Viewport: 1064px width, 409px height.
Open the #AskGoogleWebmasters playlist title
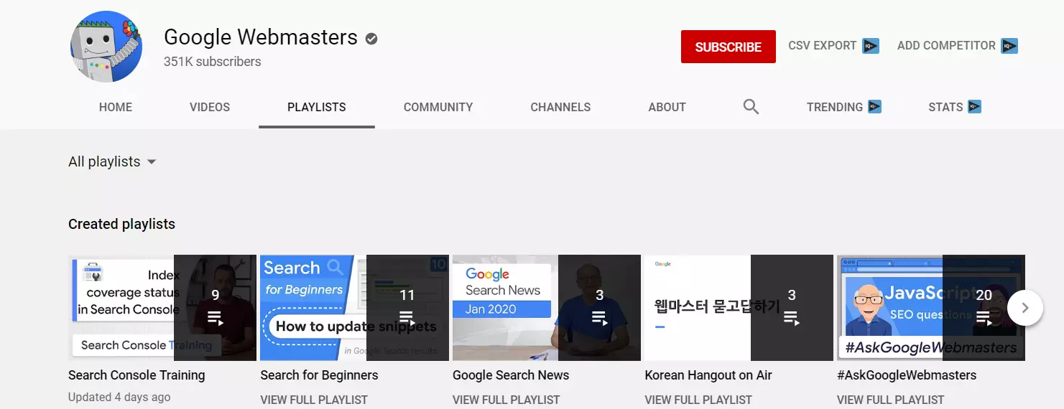click(907, 375)
